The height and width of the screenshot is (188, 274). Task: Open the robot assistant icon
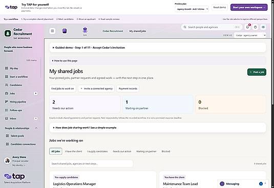(85, 30)
